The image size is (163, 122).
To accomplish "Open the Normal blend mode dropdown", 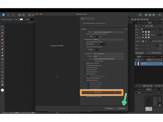I will click(152, 60).
